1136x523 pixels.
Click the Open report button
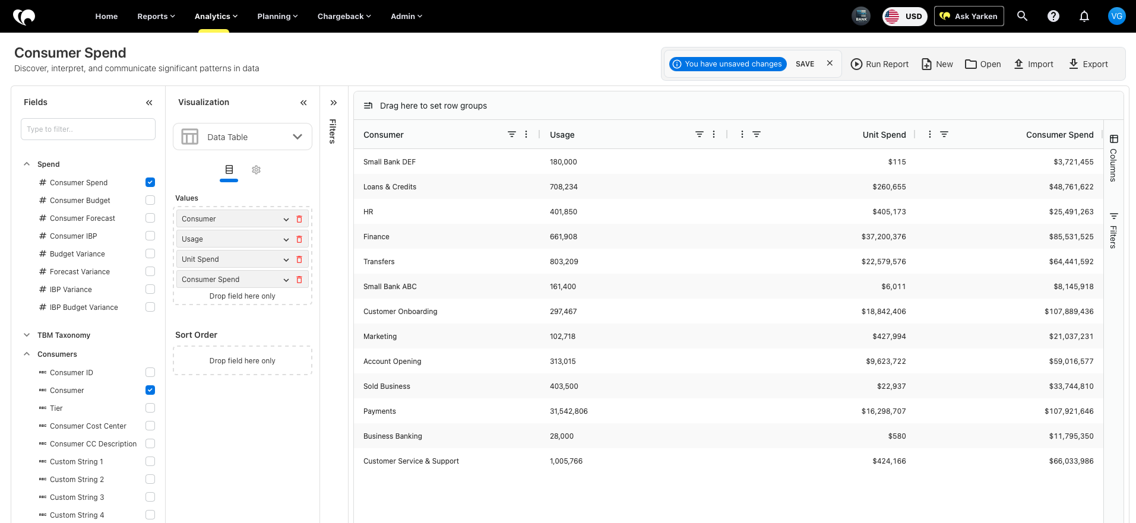(x=983, y=64)
